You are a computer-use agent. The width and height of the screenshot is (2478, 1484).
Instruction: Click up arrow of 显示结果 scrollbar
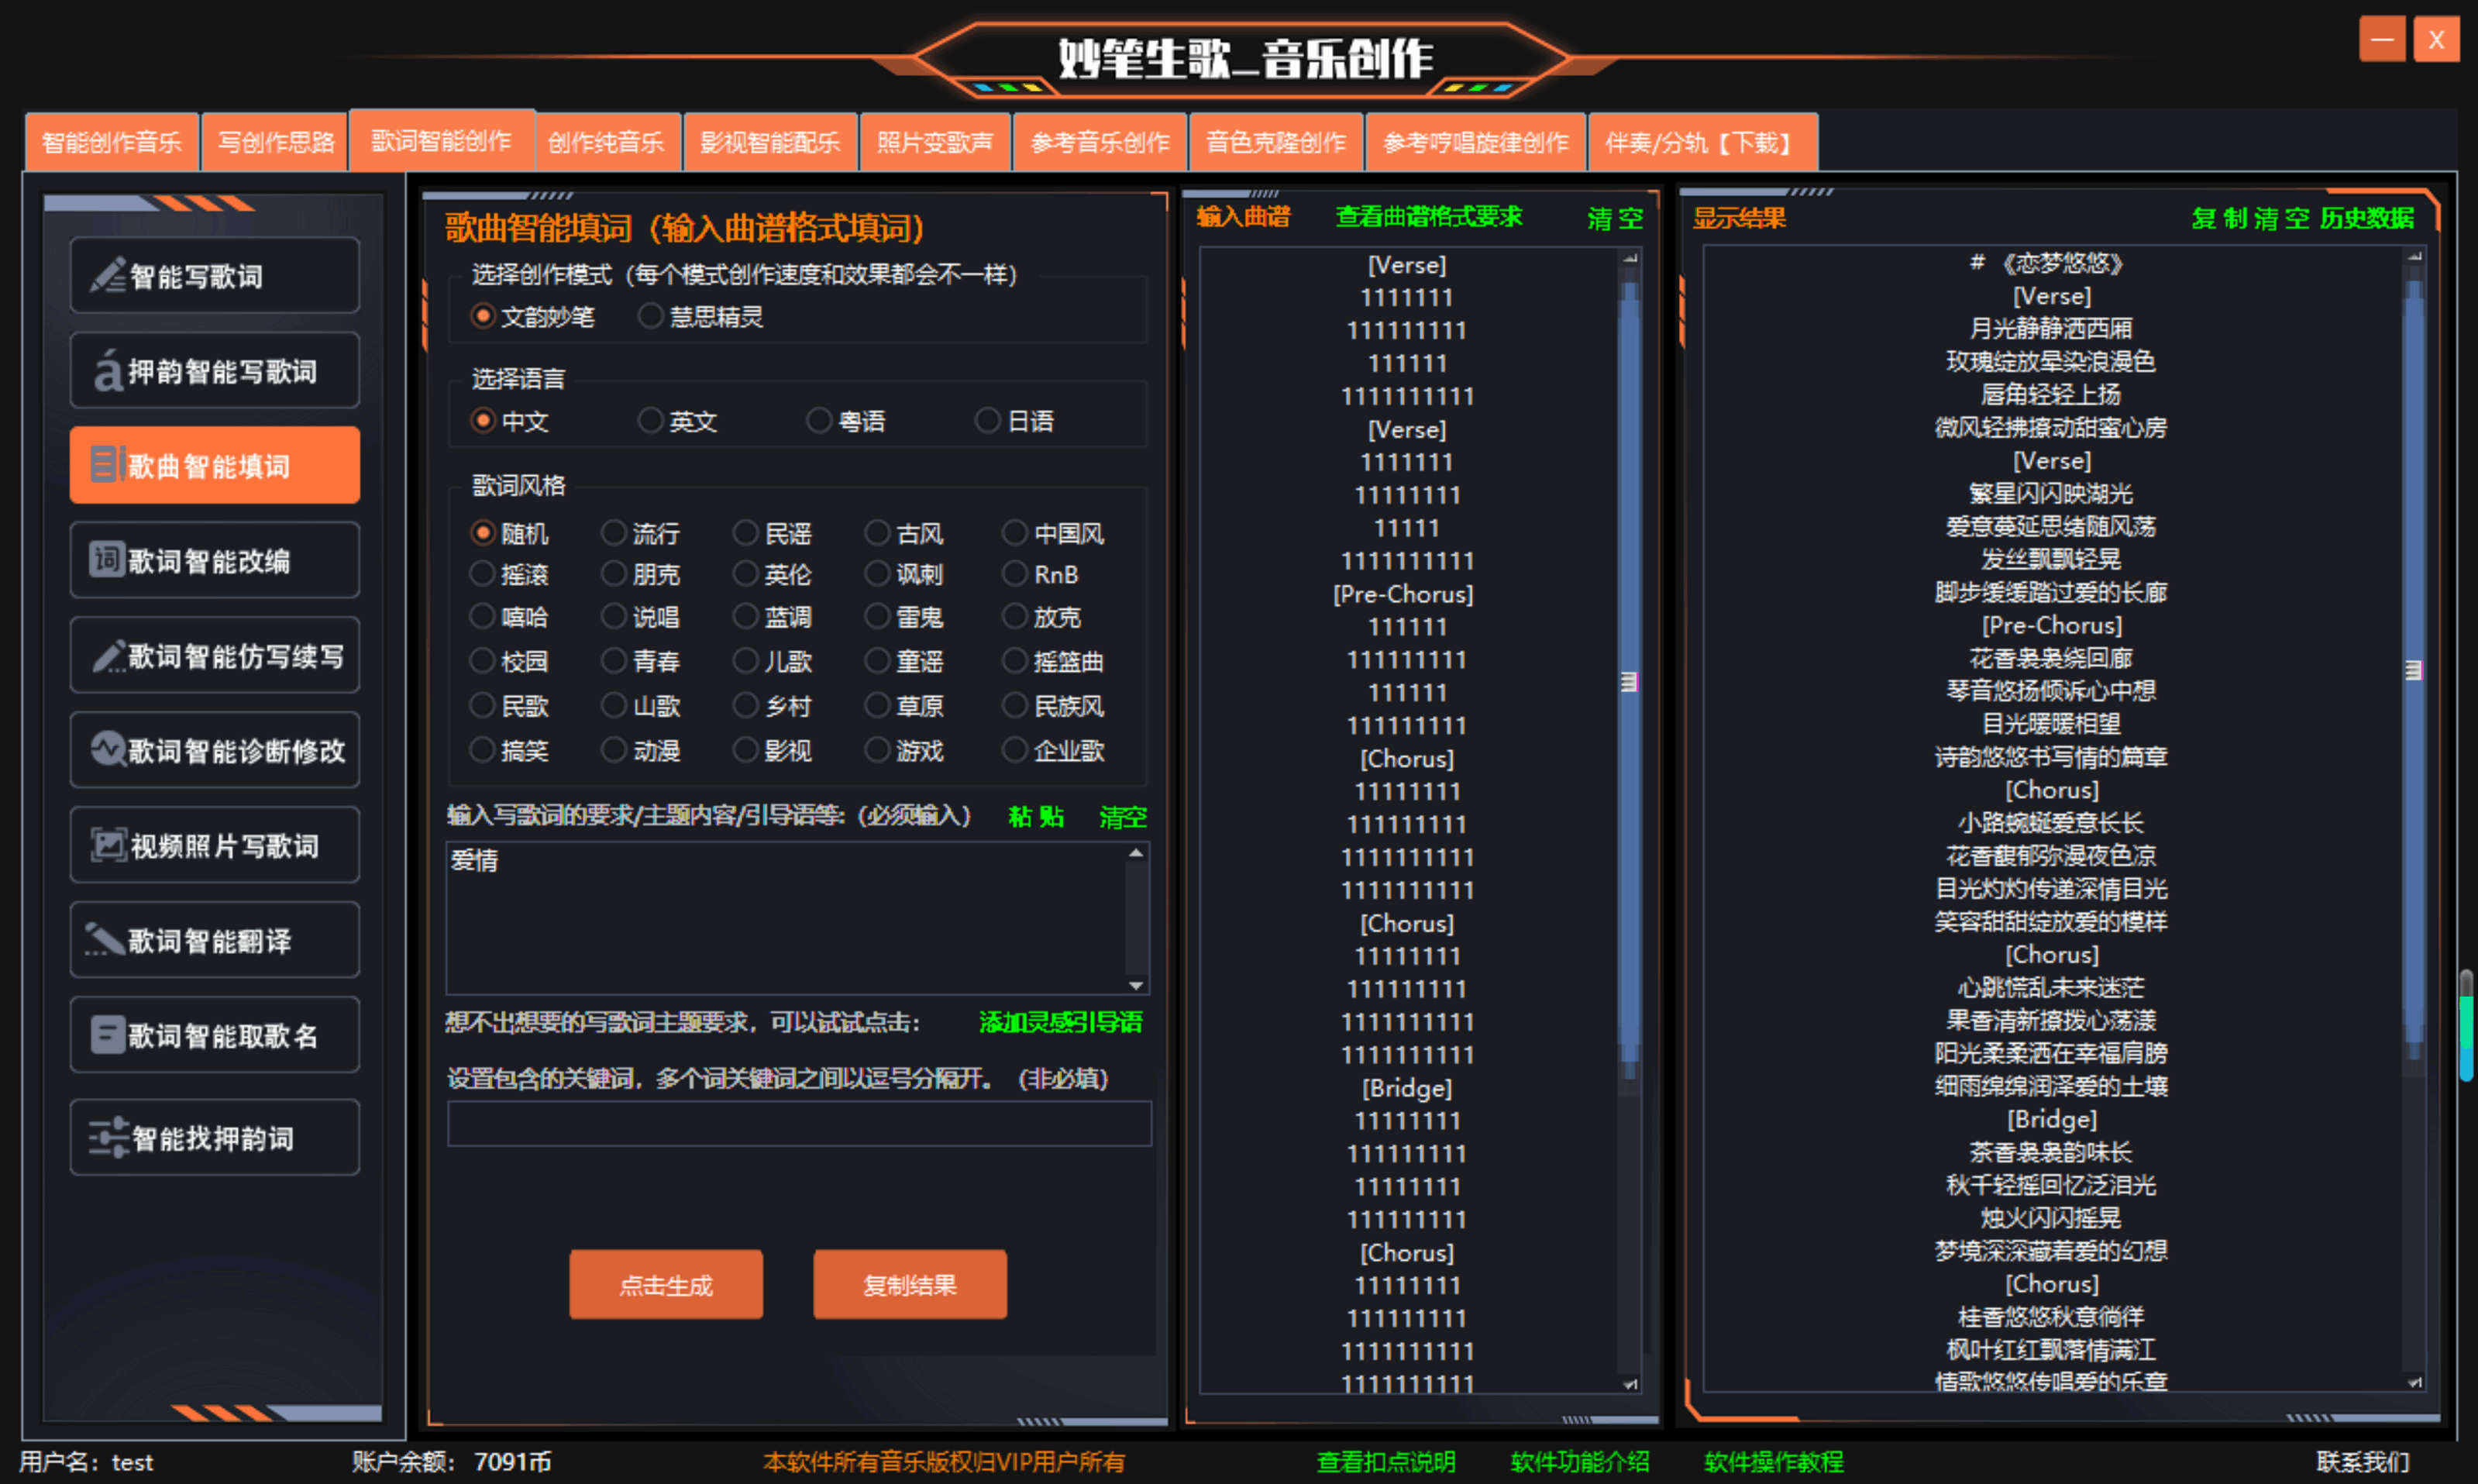[x=2414, y=257]
